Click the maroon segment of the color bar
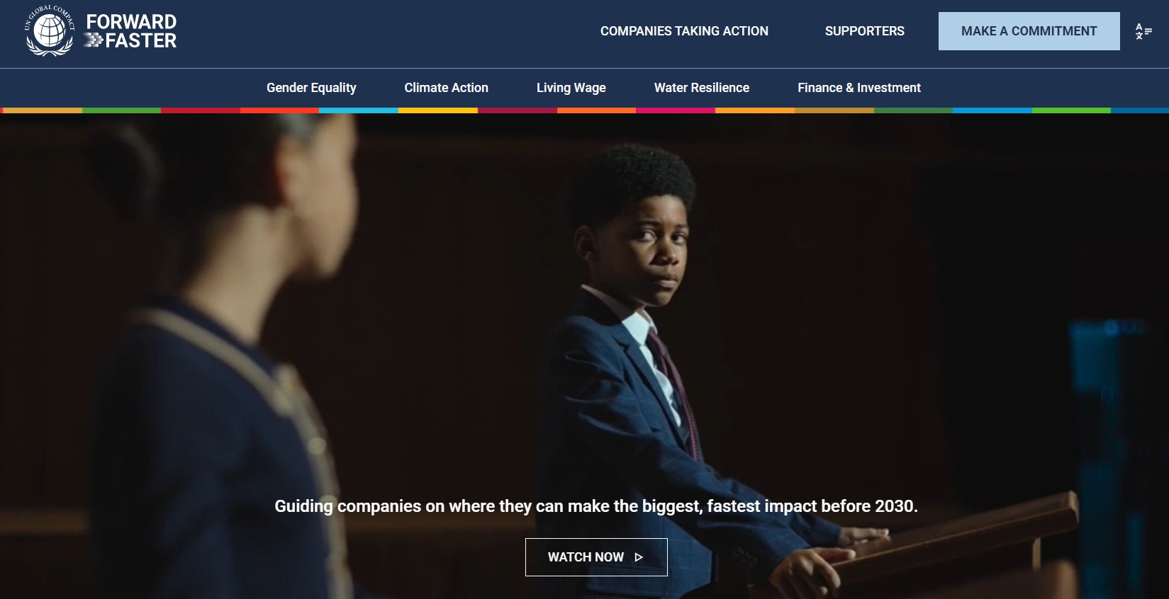The image size is (1169, 599). (518, 110)
